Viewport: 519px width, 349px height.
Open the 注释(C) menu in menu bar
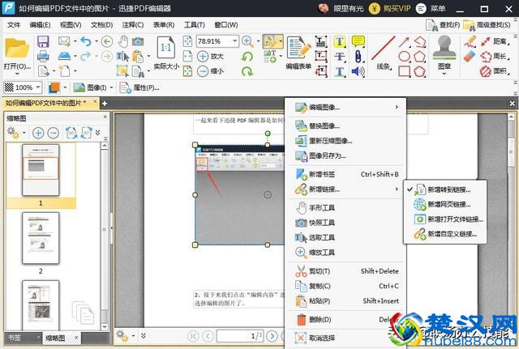click(x=132, y=25)
